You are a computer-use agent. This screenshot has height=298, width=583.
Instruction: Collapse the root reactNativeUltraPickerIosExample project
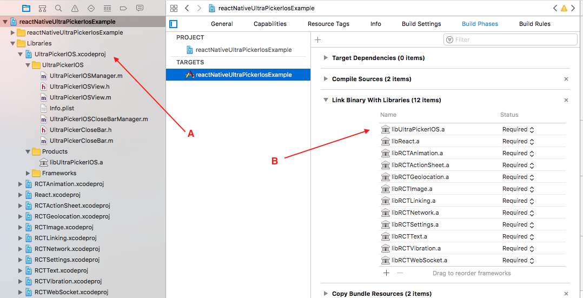(5, 22)
